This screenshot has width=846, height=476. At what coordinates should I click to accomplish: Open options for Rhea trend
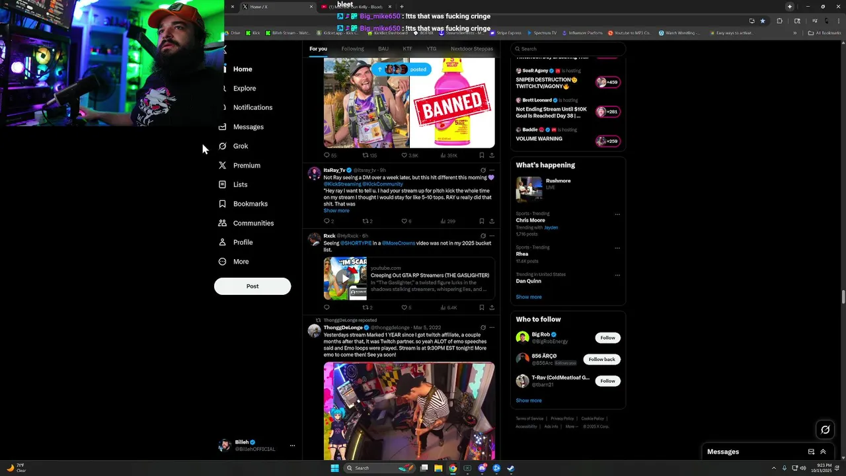tap(617, 248)
